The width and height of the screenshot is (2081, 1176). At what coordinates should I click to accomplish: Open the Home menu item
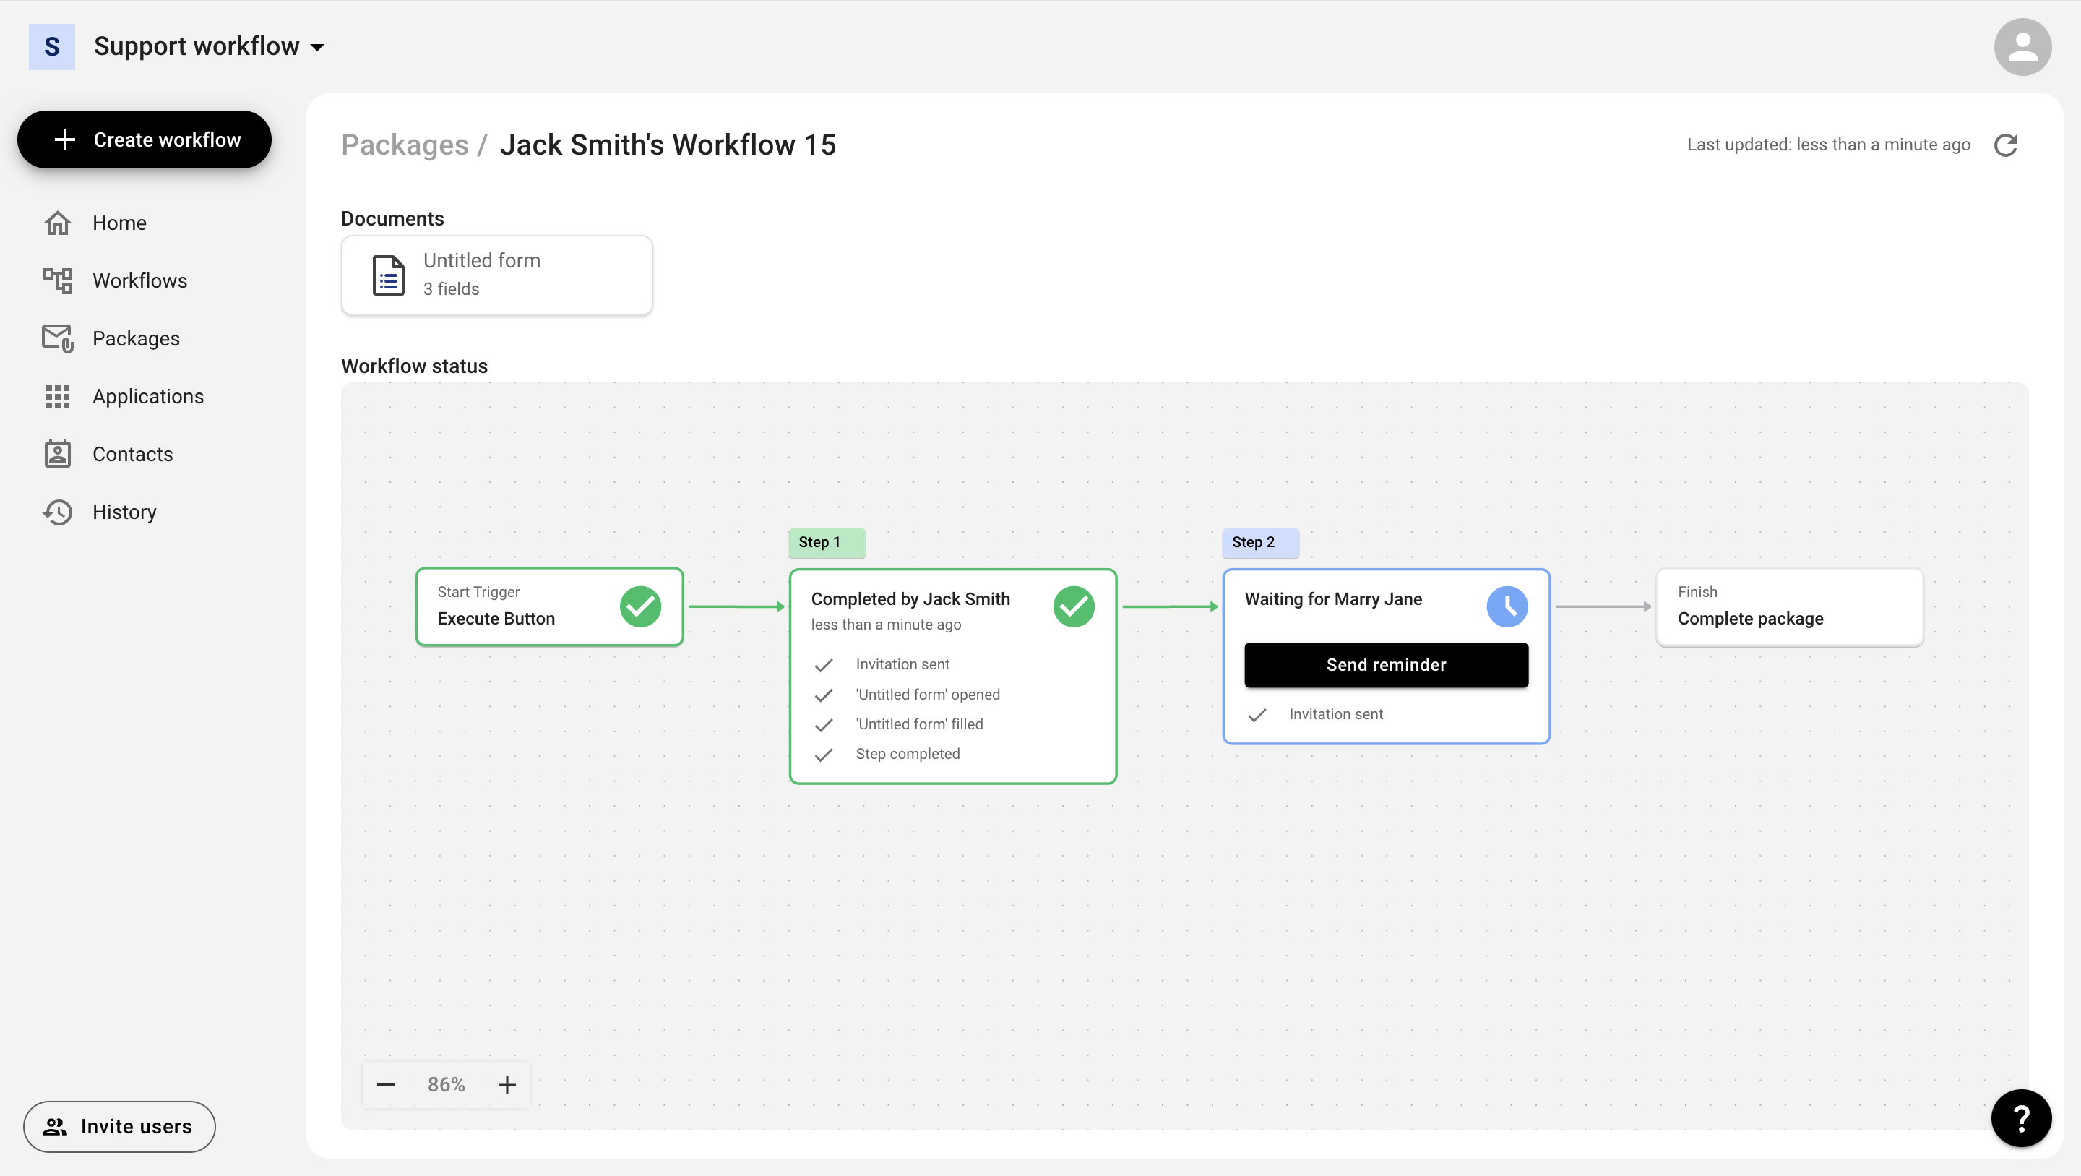tap(119, 223)
